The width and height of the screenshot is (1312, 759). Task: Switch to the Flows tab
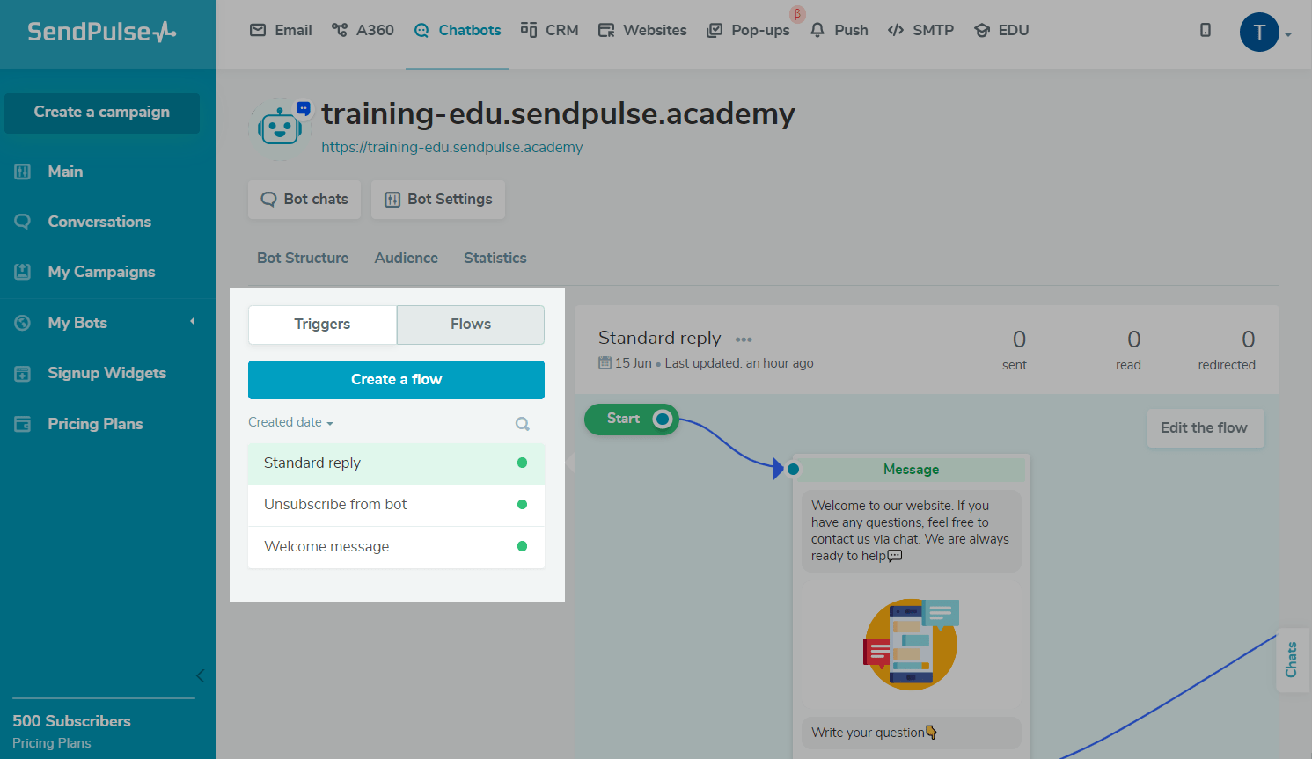[470, 325]
